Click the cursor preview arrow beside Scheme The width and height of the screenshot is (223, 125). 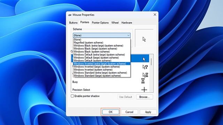click(x=144, y=39)
